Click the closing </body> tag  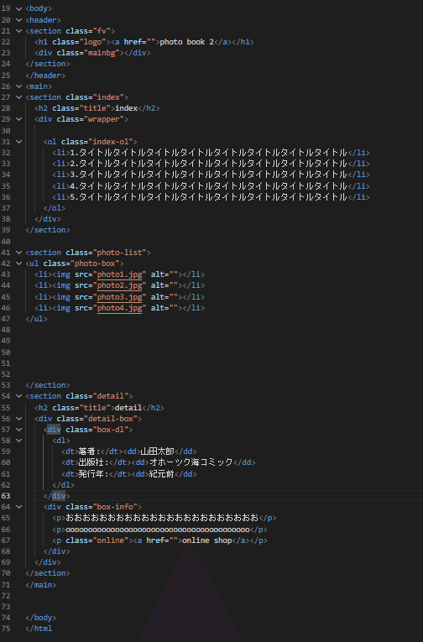coord(41,618)
